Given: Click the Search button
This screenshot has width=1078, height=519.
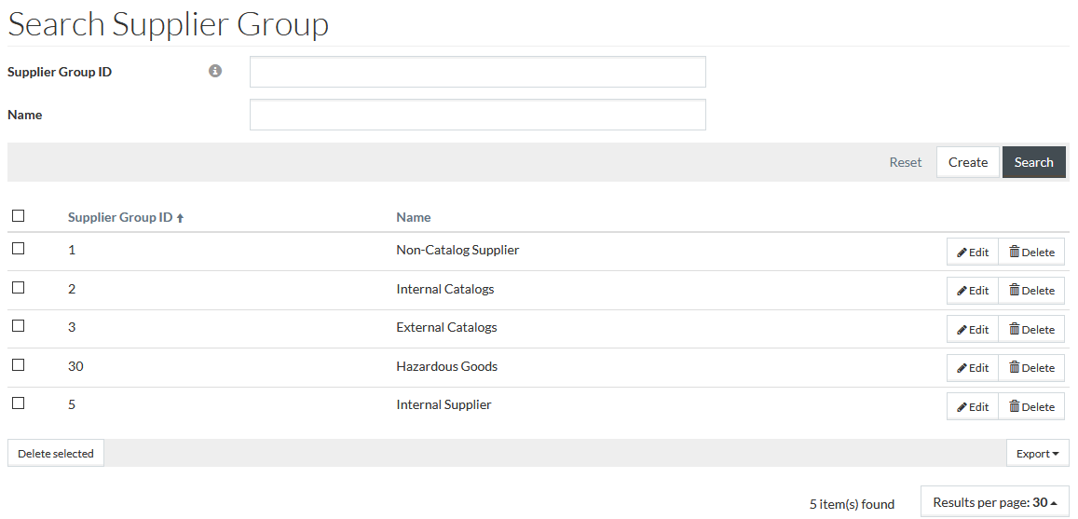Looking at the screenshot, I should 1034,162.
